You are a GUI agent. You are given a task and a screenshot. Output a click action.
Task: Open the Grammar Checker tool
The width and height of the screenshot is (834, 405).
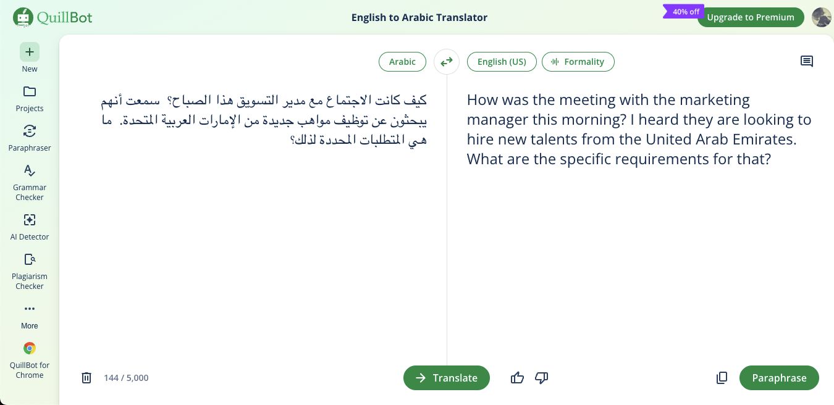click(29, 179)
